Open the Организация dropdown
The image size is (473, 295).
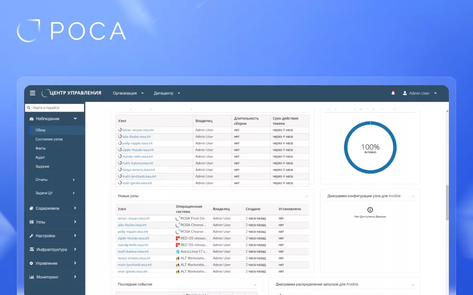[x=128, y=93]
